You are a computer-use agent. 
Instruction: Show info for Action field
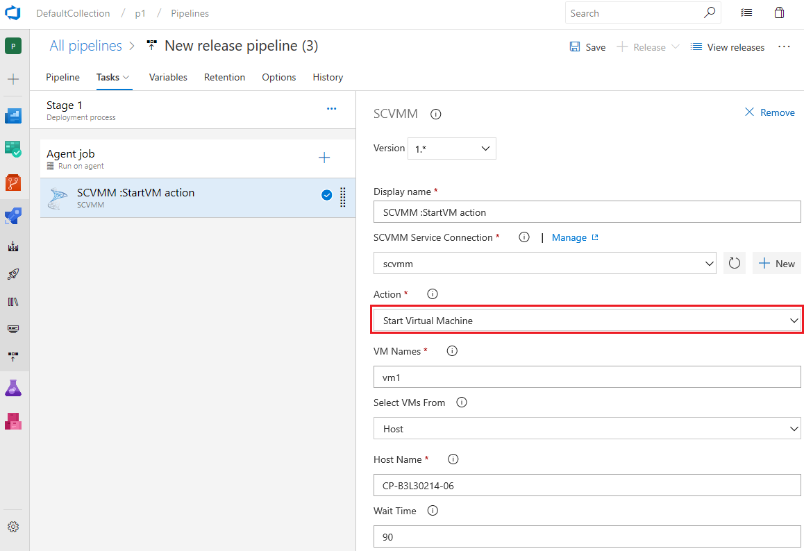(x=433, y=294)
